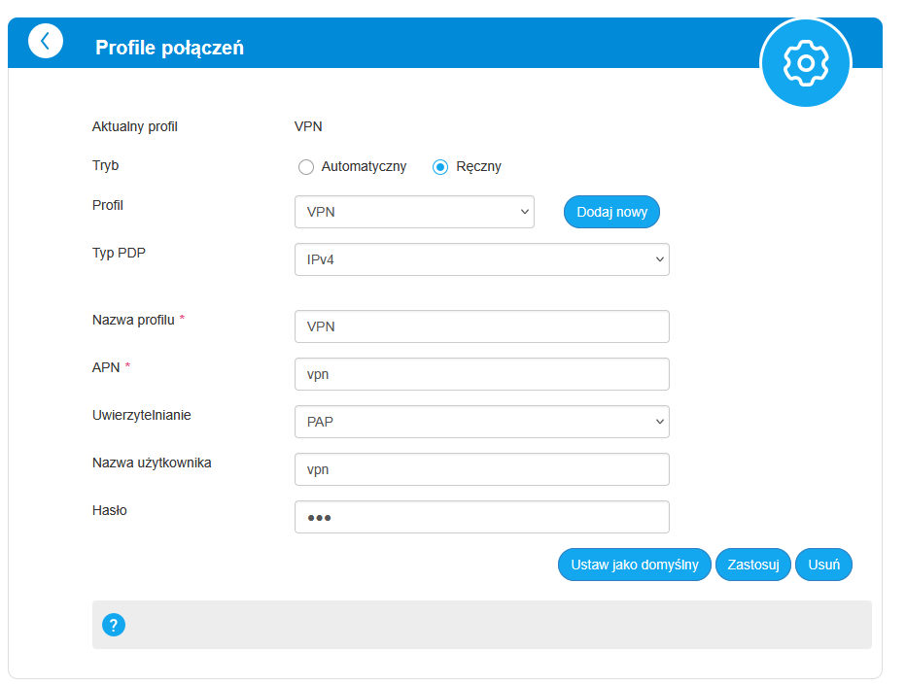Focus the Hasło password field
The image size is (906, 686).
coord(481,517)
